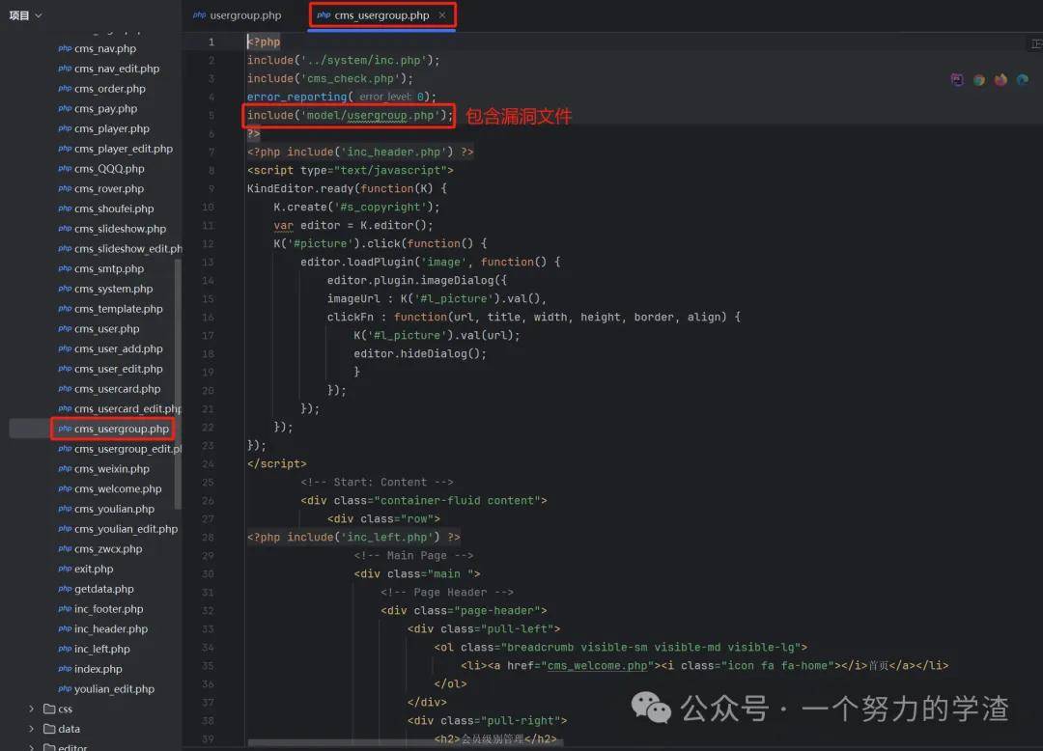This screenshot has width=1043, height=751.
Task: Select cms_user_edit.php in the project tree
Action: pyautogui.click(x=110, y=369)
